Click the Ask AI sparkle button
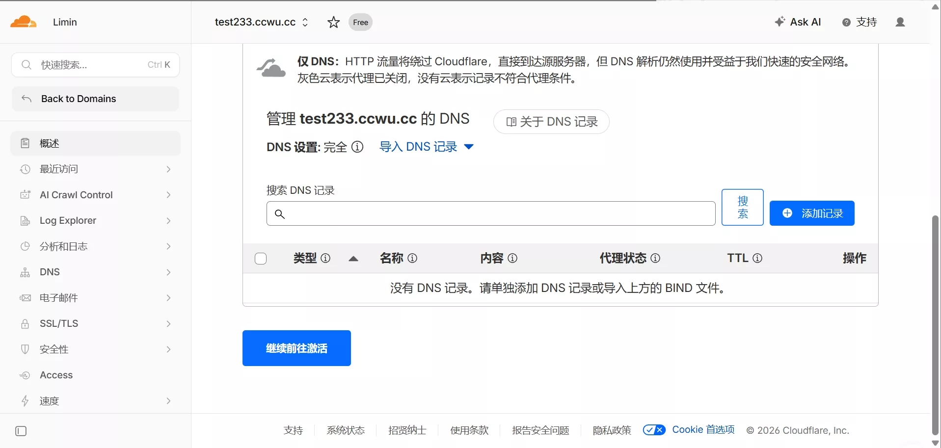941x448 pixels. click(798, 22)
